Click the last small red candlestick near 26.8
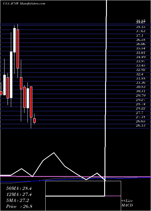 click(34, 120)
